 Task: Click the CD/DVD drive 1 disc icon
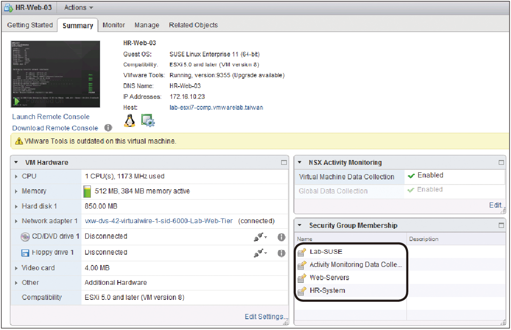[25, 237]
